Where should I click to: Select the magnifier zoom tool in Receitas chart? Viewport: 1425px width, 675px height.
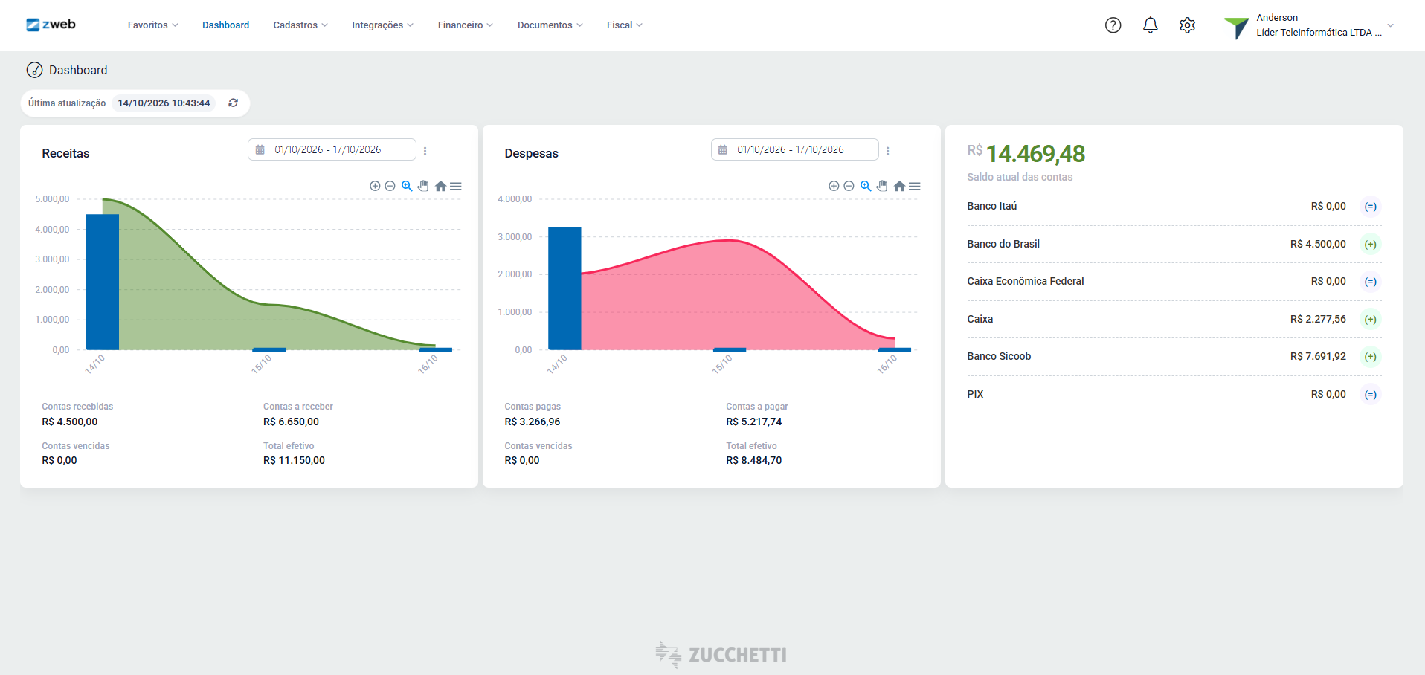tap(407, 186)
